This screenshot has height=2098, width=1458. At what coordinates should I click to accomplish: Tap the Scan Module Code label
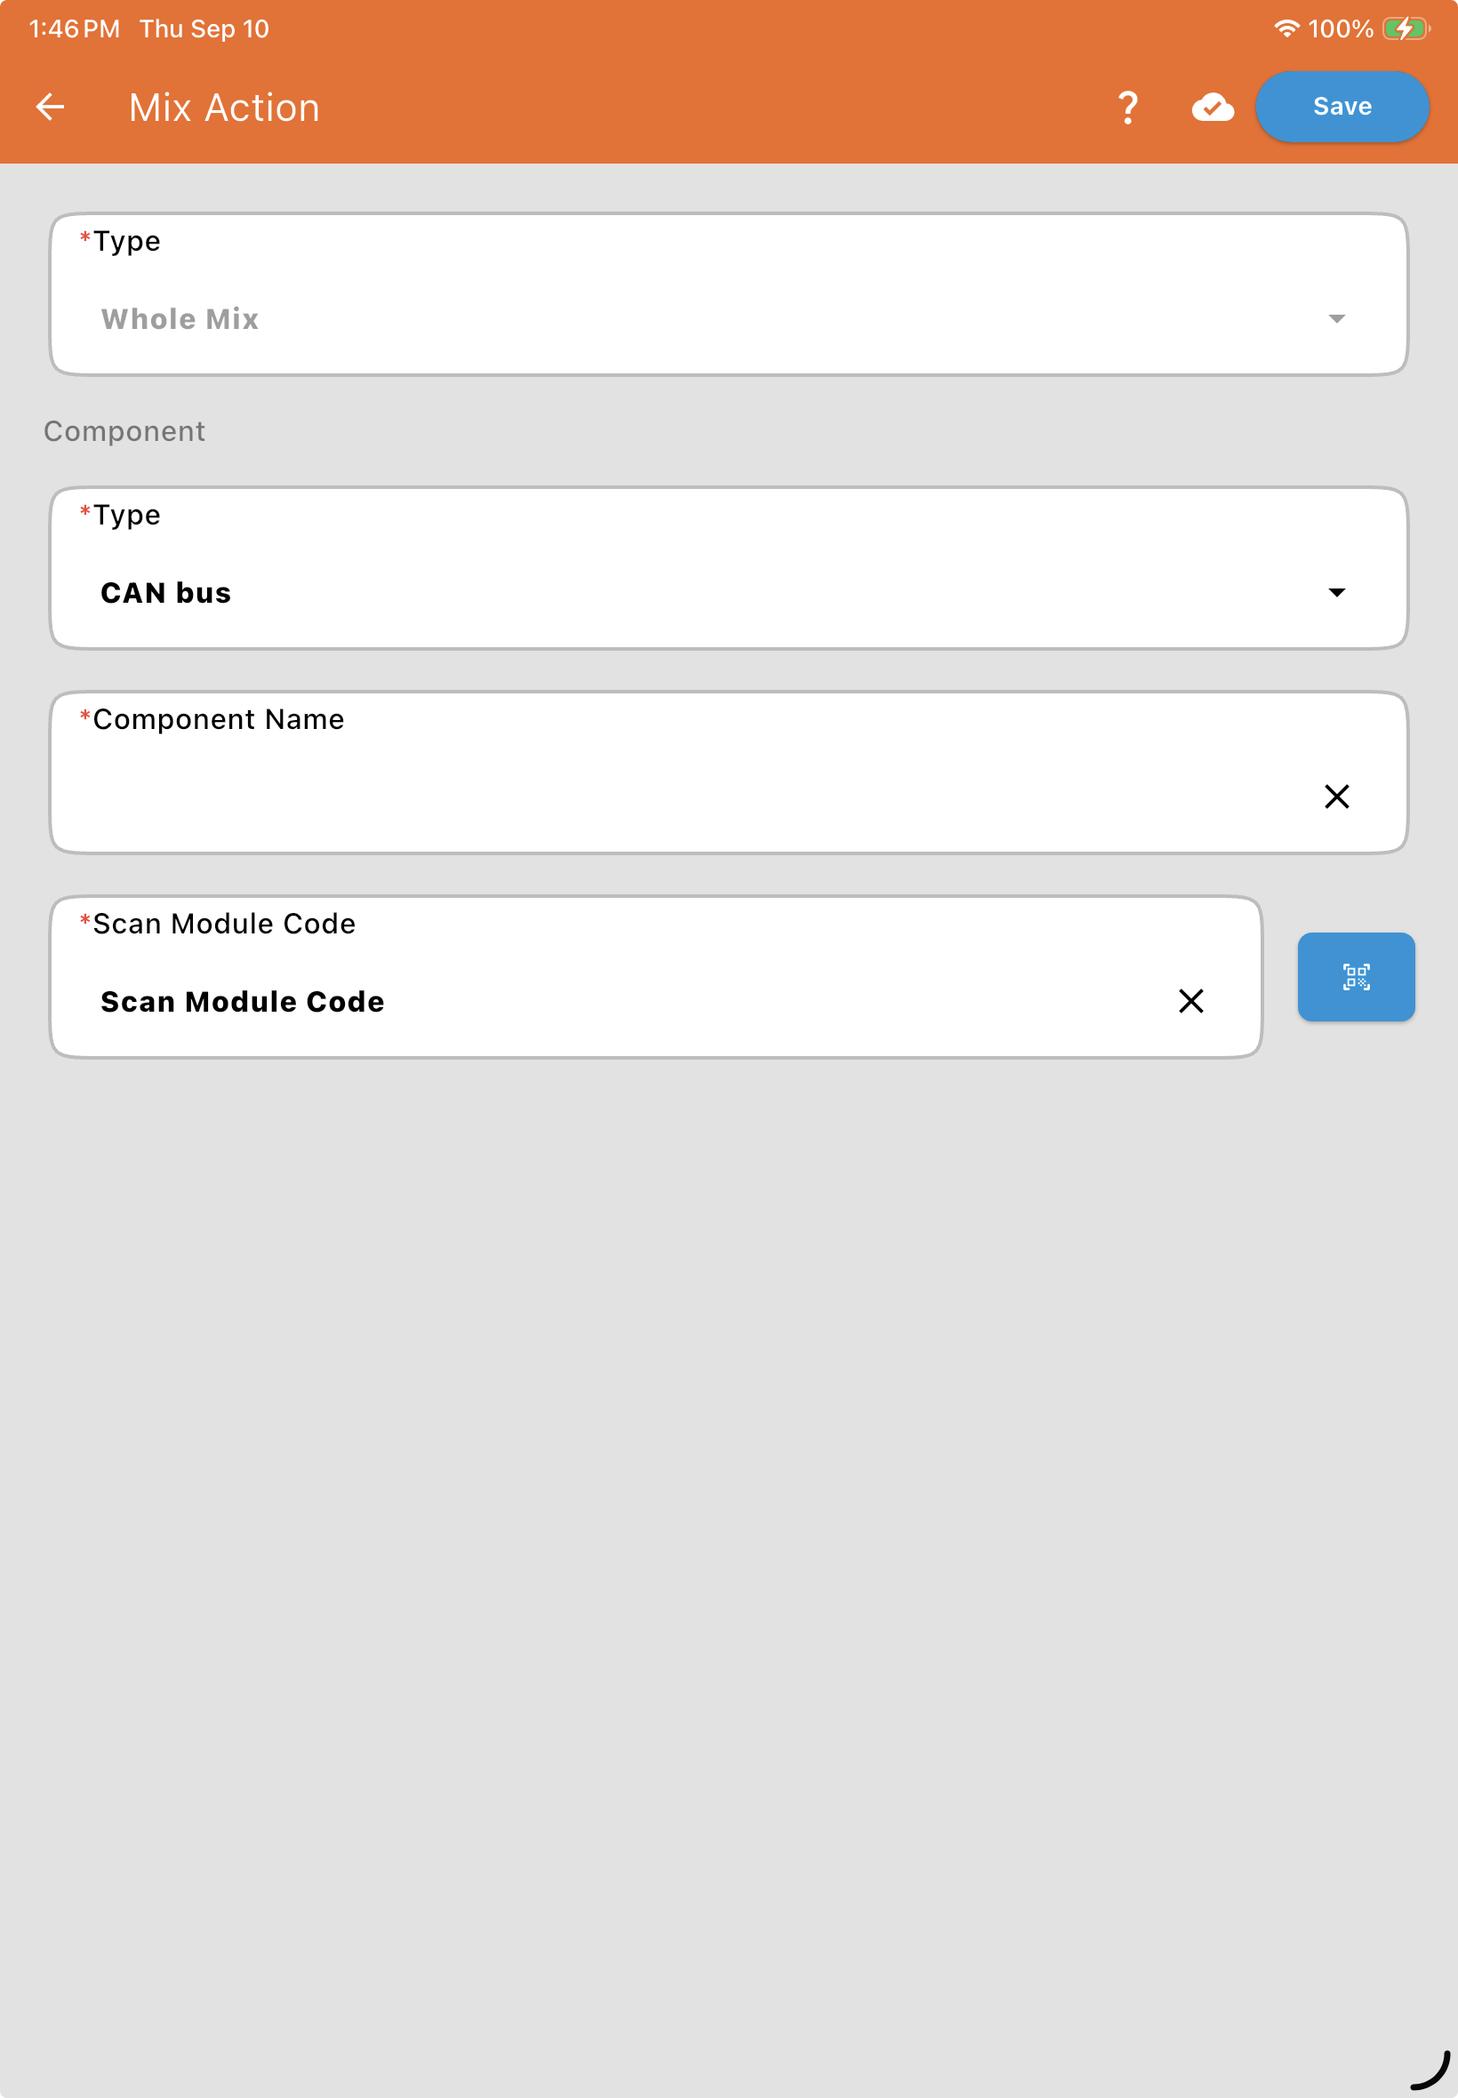224,925
